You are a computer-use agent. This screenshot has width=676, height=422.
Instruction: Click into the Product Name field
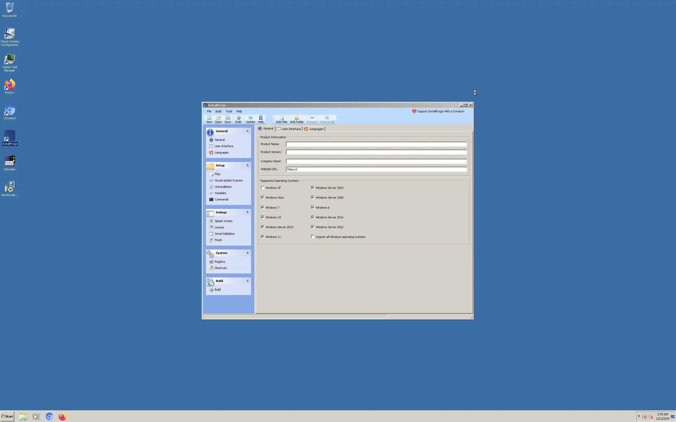(376, 144)
